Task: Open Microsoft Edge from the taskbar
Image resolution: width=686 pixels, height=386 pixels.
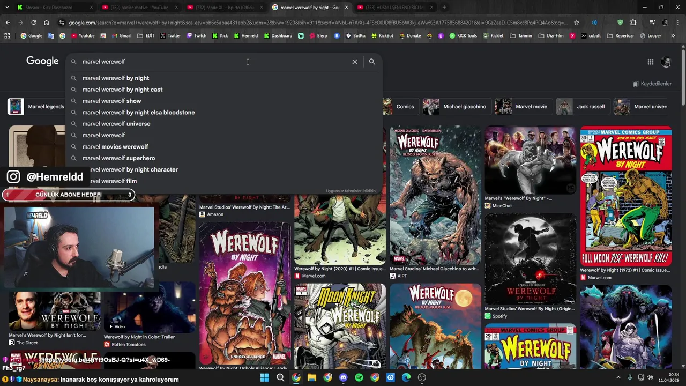Action: point(406,377)
